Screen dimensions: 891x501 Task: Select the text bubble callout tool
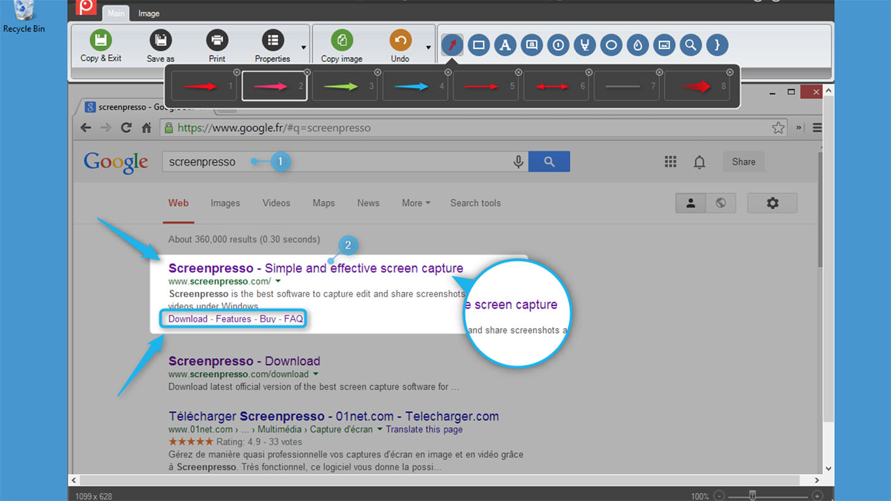point(532,45)
